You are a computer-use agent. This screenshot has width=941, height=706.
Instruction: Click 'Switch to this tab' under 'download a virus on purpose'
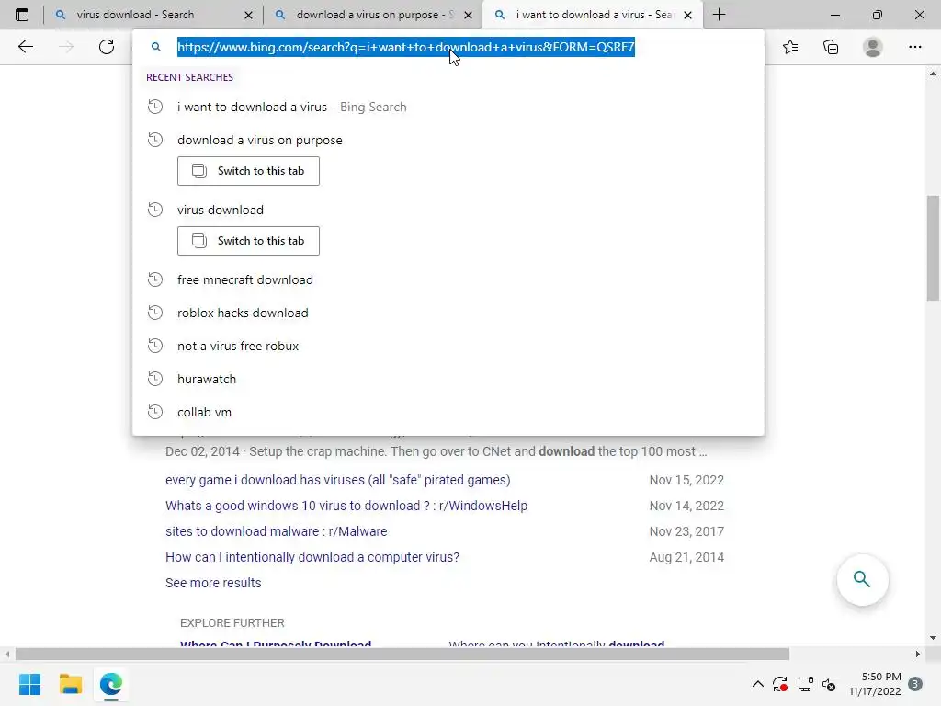tap(248, 171)
